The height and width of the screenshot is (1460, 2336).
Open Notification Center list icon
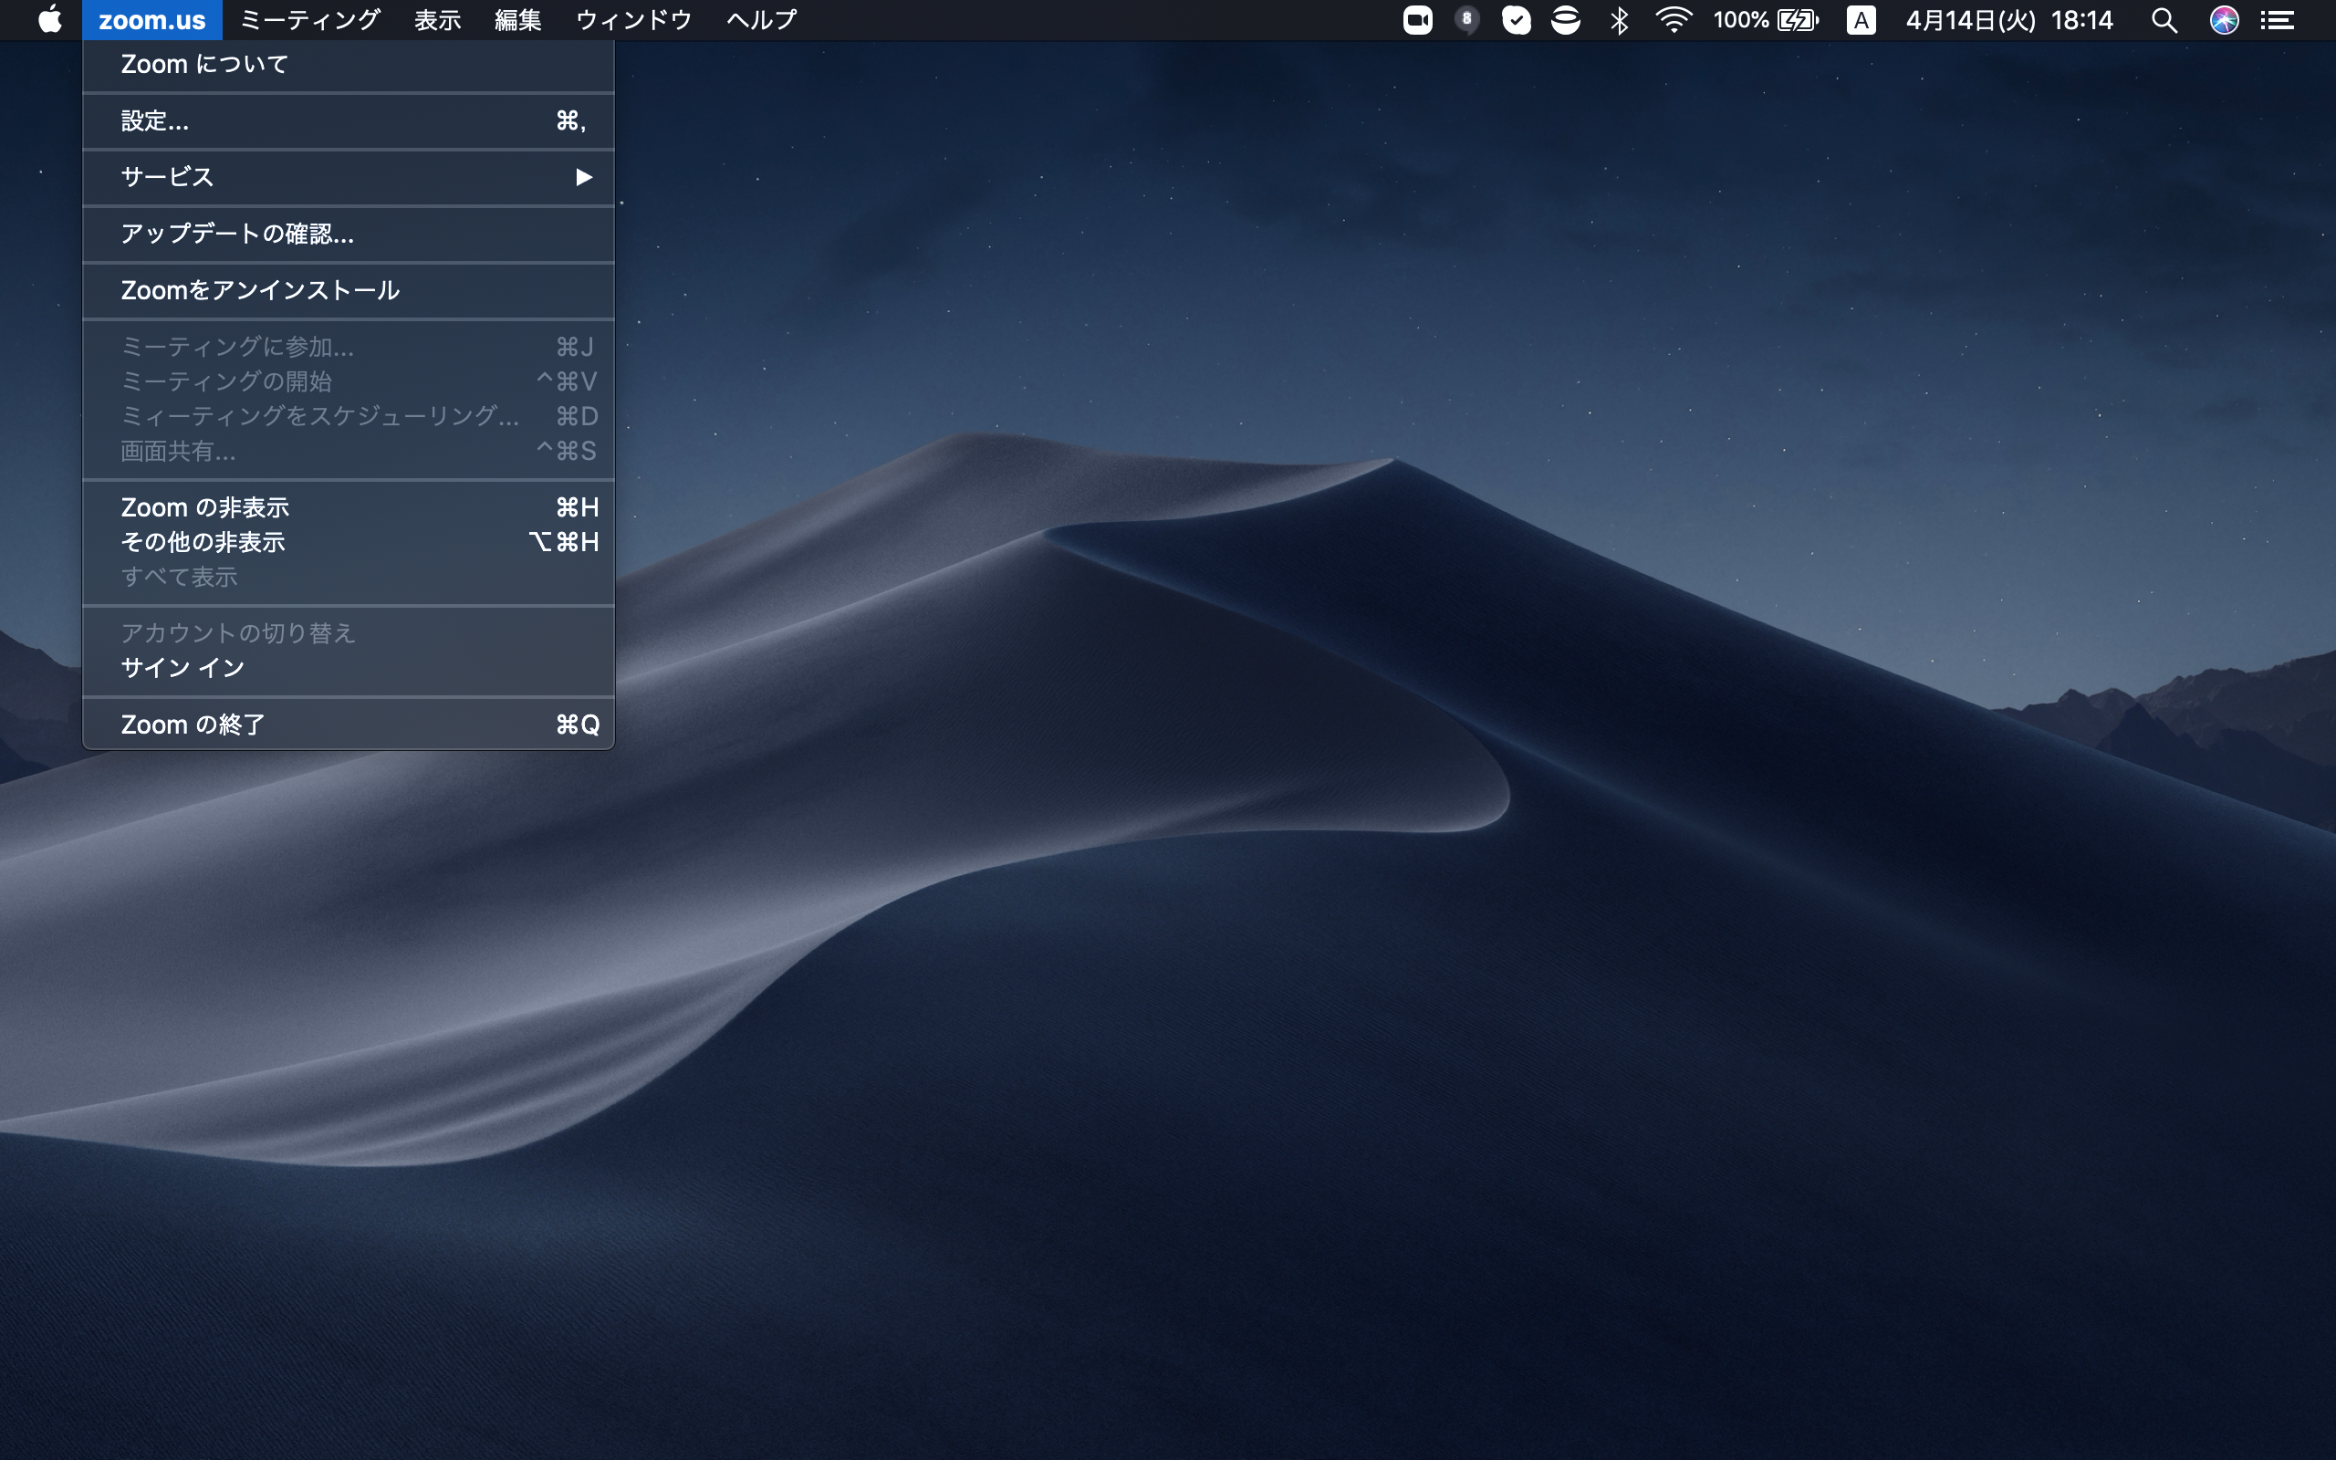pyautogui.click(x=2279, y=20)
